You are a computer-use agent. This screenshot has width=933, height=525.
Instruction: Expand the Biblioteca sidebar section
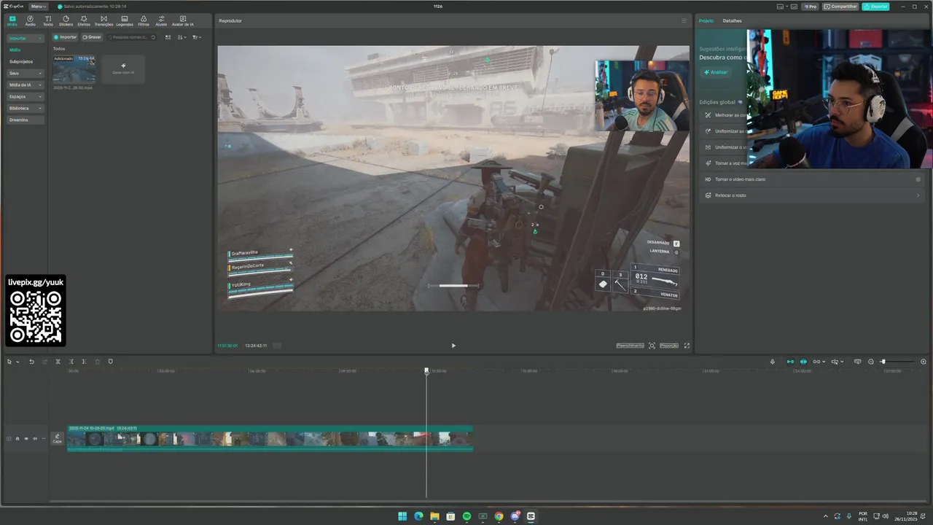pyautogui.click(x=26, y=108)
